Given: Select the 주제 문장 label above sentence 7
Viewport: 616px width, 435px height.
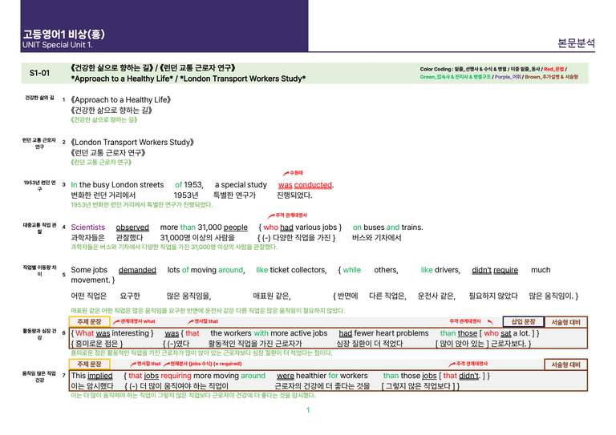Looking at the screenshot, I should (x=89, y=365).
